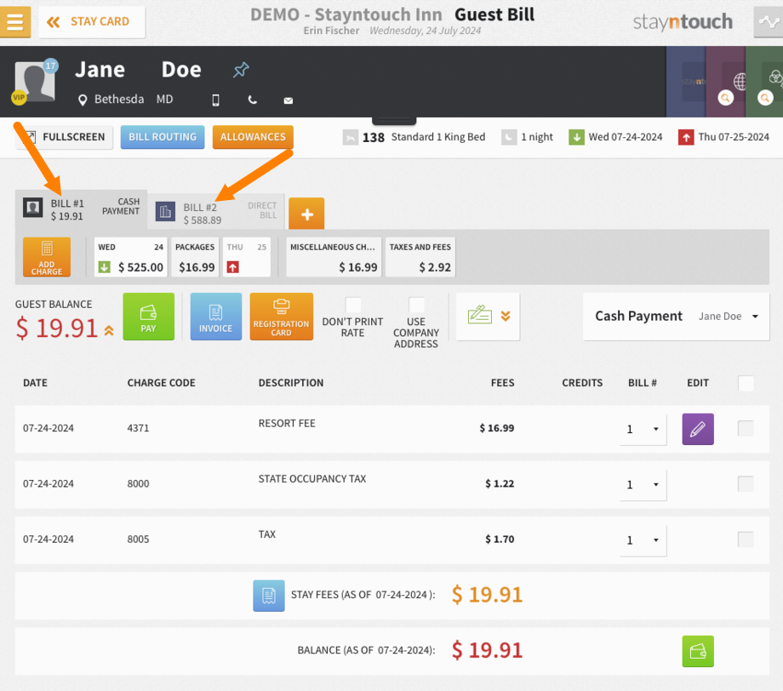Open Bill Routing
This screenshot has height=691, width=783.
click(163, 137)
